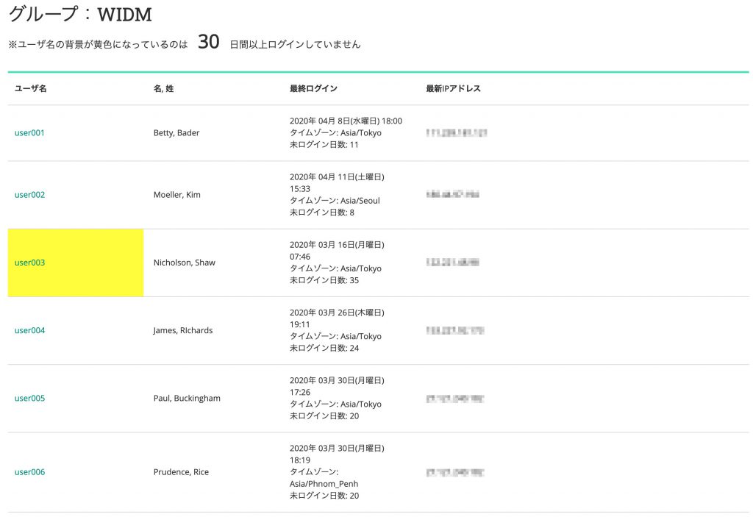This screenshot has width=753, height=517.
Task: Click the ユーザ名 column header
Action: [x=31, y=89]
